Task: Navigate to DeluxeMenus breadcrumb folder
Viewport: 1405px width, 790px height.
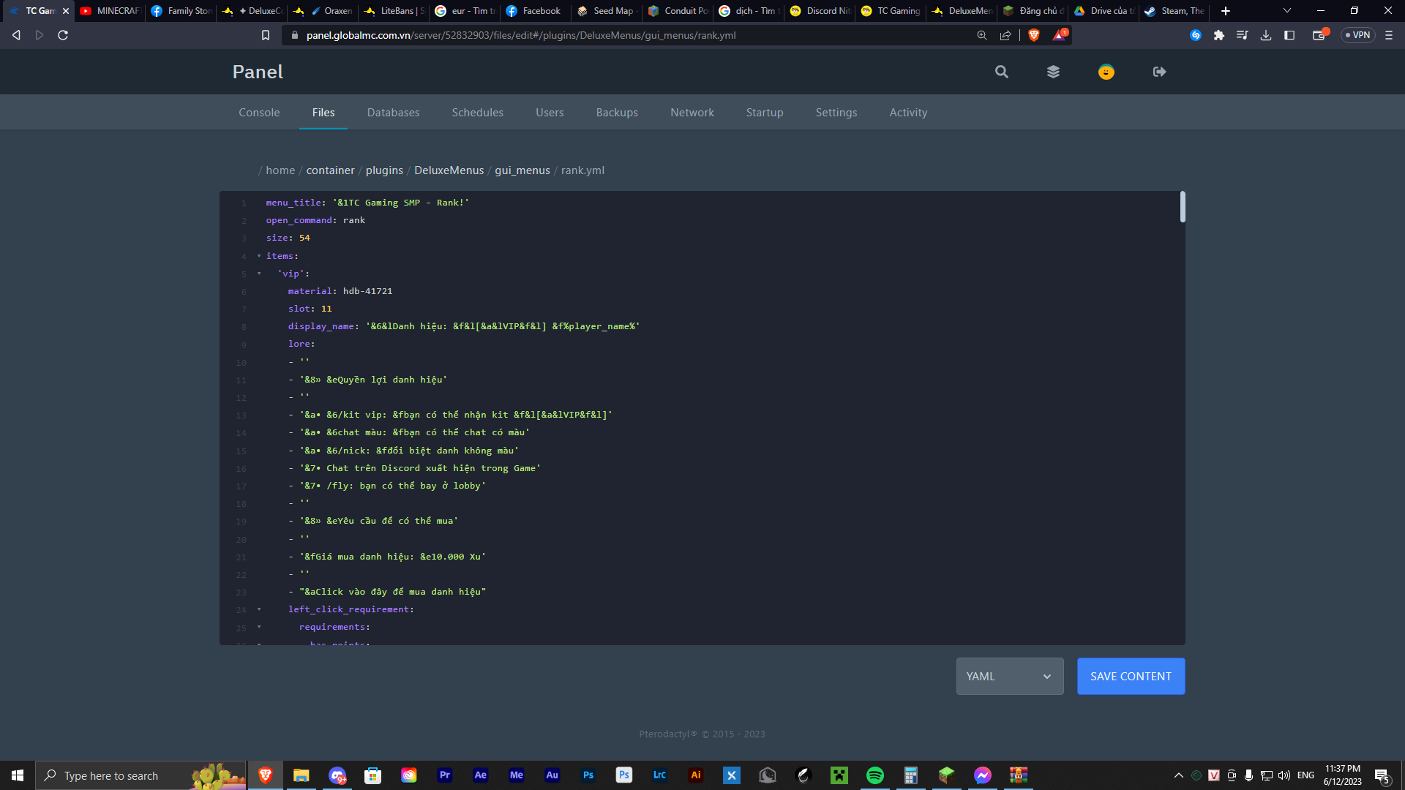Action: 449,170
